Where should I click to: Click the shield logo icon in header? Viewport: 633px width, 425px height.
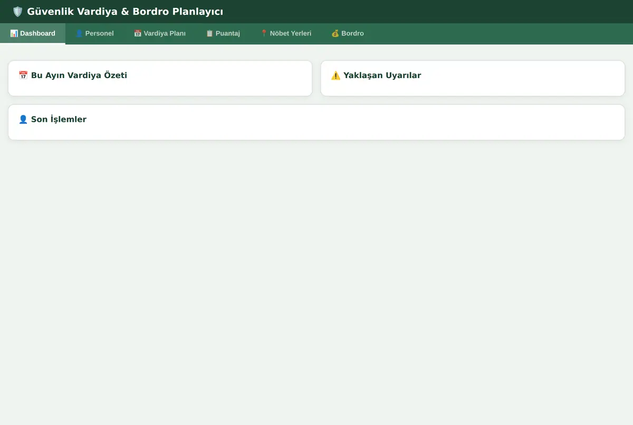[18, 12]
